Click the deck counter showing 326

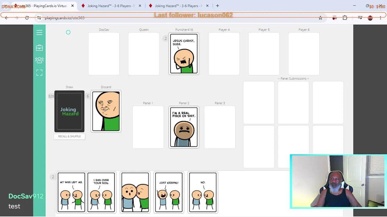pos(51,96)
